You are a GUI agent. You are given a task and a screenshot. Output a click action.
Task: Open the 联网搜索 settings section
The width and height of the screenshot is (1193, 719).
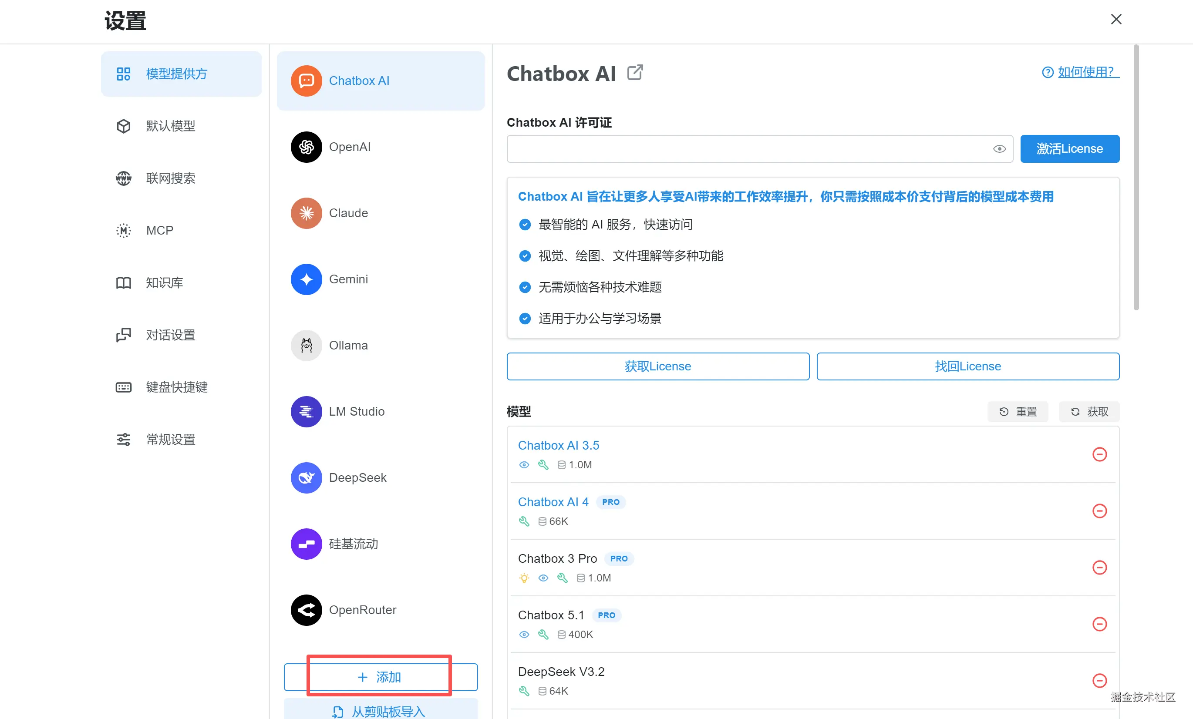point(182,178)
